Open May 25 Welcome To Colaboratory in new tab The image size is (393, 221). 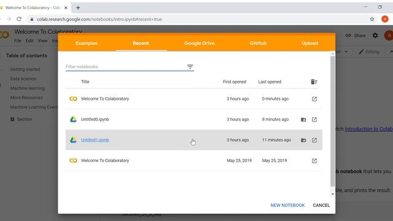pos(314,161)
